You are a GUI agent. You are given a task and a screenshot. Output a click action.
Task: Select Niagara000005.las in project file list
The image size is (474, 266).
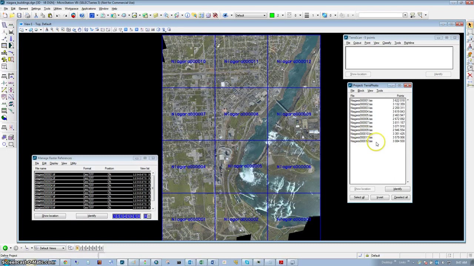coord(378,115)
